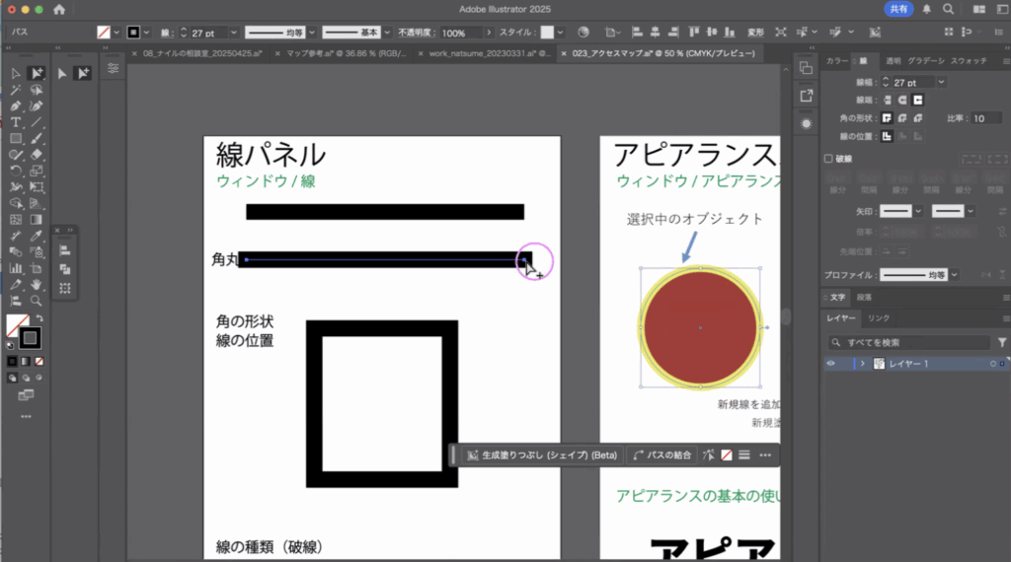Screen dimensions: 1011x562
Task: Click the 共有 share button
Action: (x=898, y=9)
